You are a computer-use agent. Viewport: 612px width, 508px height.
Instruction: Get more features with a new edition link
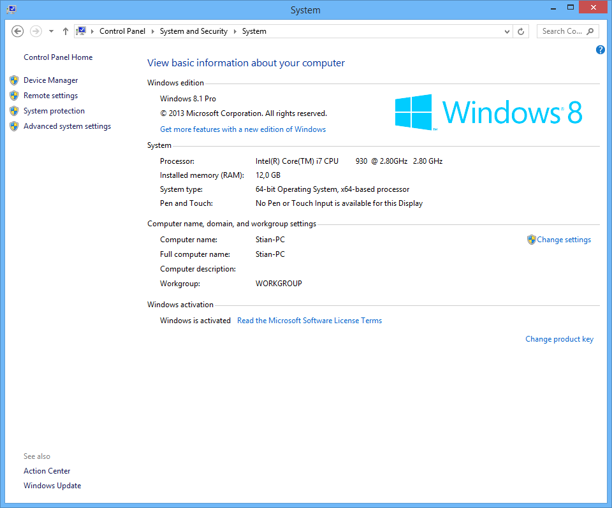[x=243, y=129]
